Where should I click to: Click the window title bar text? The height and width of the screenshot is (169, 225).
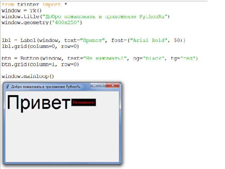[x=46, y=86]
